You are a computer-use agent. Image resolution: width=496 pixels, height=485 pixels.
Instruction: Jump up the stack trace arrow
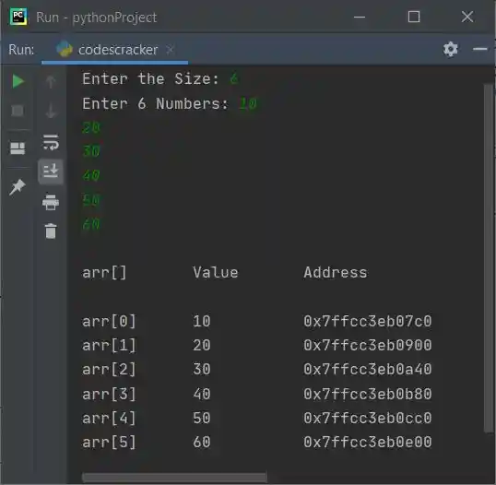51,82
